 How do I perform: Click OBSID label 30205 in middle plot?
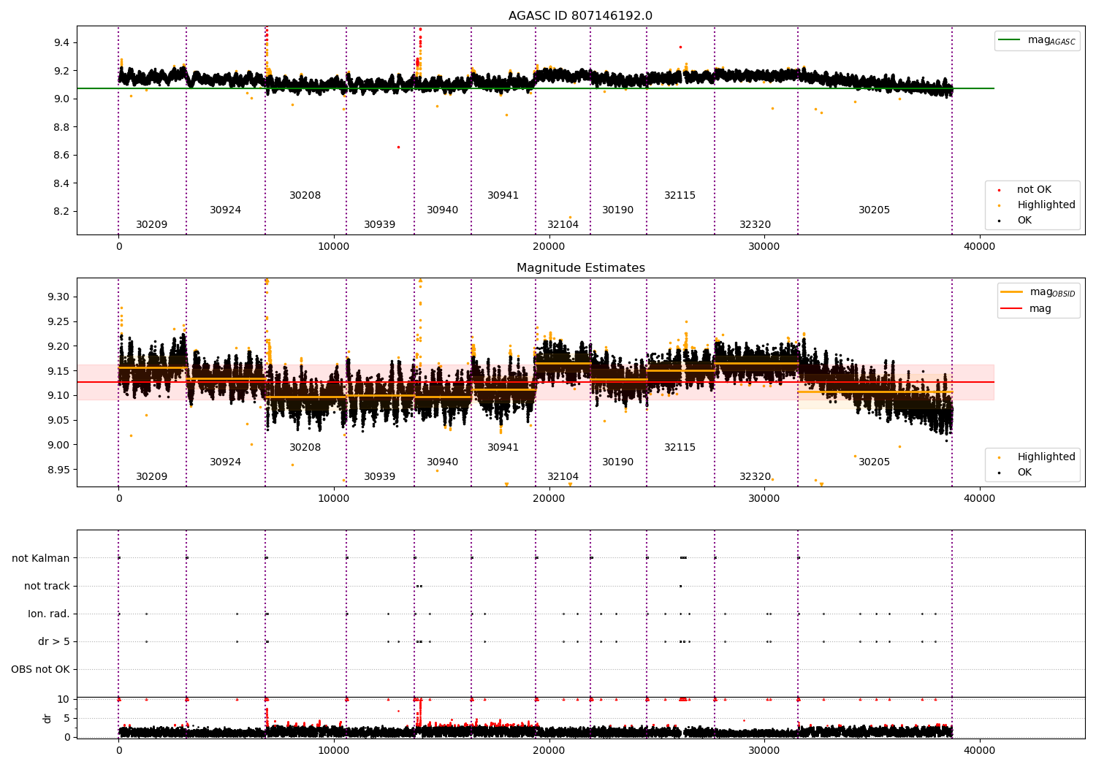click(x=875, y=462)
